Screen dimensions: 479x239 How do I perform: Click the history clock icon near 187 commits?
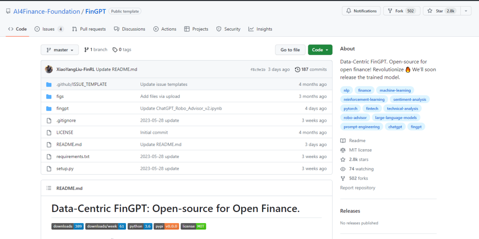click(297, 69)
